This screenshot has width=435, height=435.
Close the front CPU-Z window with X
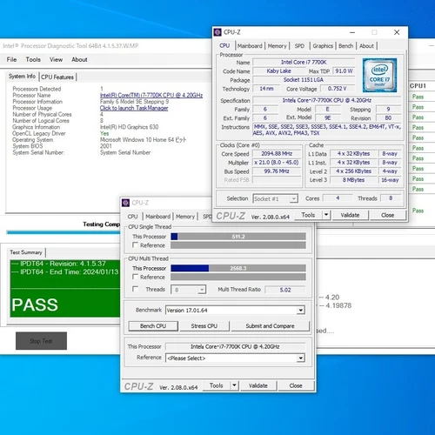[x=397, y=32]
